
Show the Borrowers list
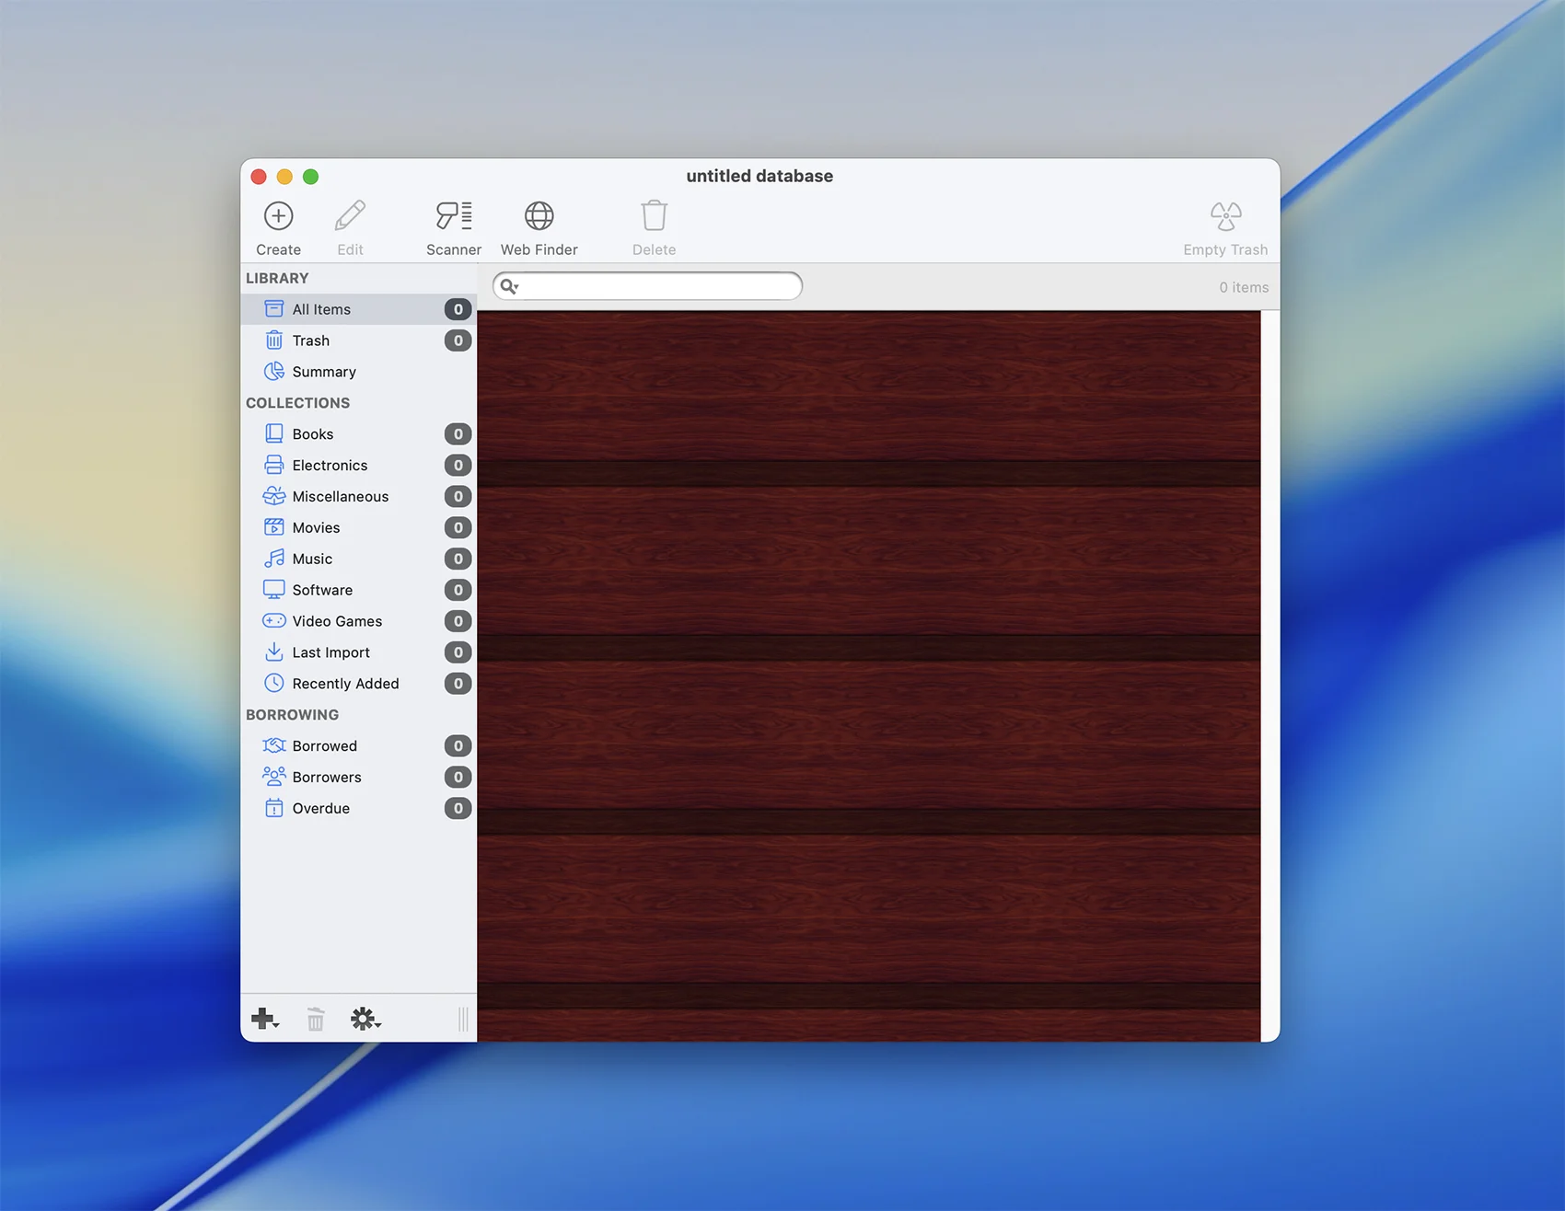click(x=327, y=778)
